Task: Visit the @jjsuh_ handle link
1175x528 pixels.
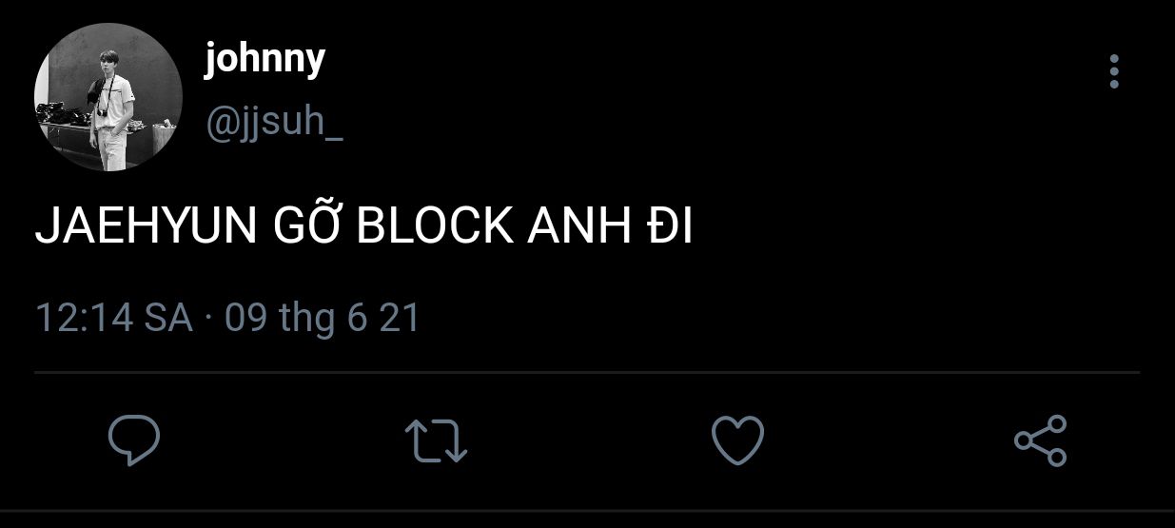Action: point(274,124)
